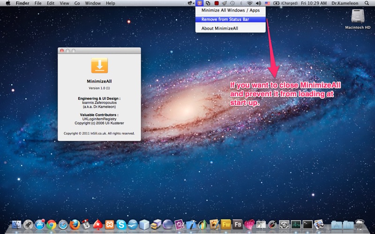This screenshot has height=234, width=375.
Task: Open the Documents folder stack in Dock
Action: pyautogui.click(x=348, y=225)
